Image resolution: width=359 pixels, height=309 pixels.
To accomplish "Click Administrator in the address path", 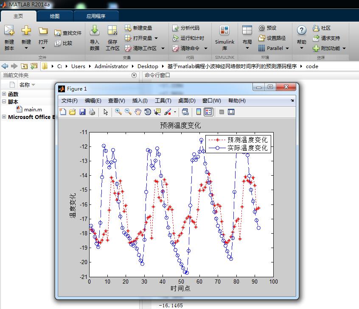I will [111, 66].
